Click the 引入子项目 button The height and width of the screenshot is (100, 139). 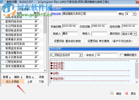(12, 82)
